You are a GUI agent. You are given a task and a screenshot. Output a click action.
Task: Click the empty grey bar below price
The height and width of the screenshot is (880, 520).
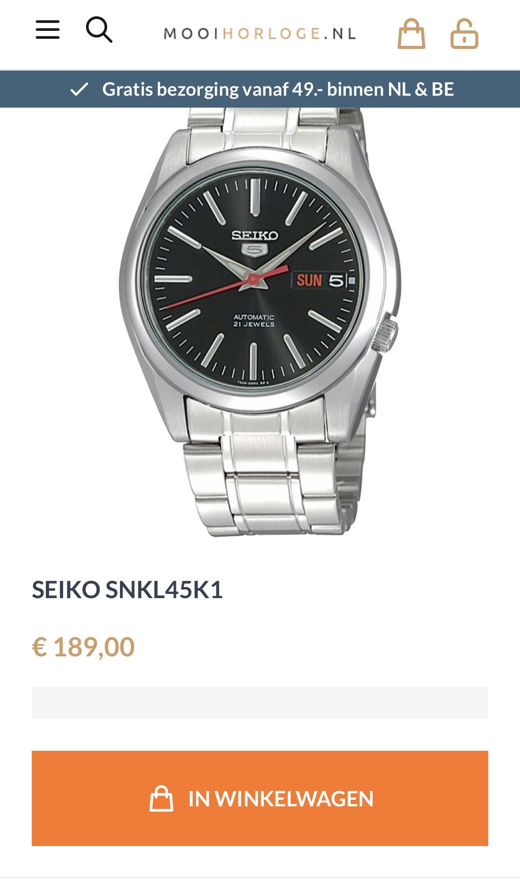(x=260, y=703)
